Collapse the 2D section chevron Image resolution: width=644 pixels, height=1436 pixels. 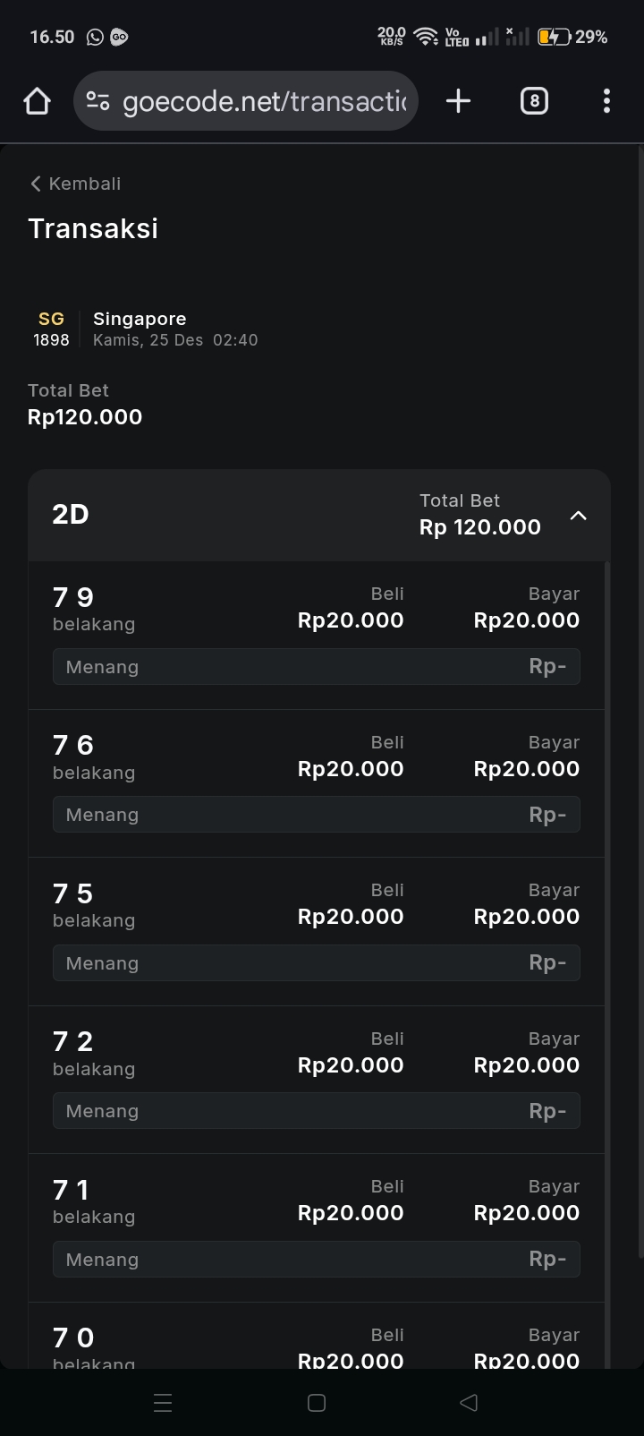(579, 516)
